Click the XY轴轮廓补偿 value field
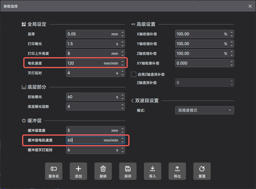Viewport: 256px width, 189px height. point(201,63)
